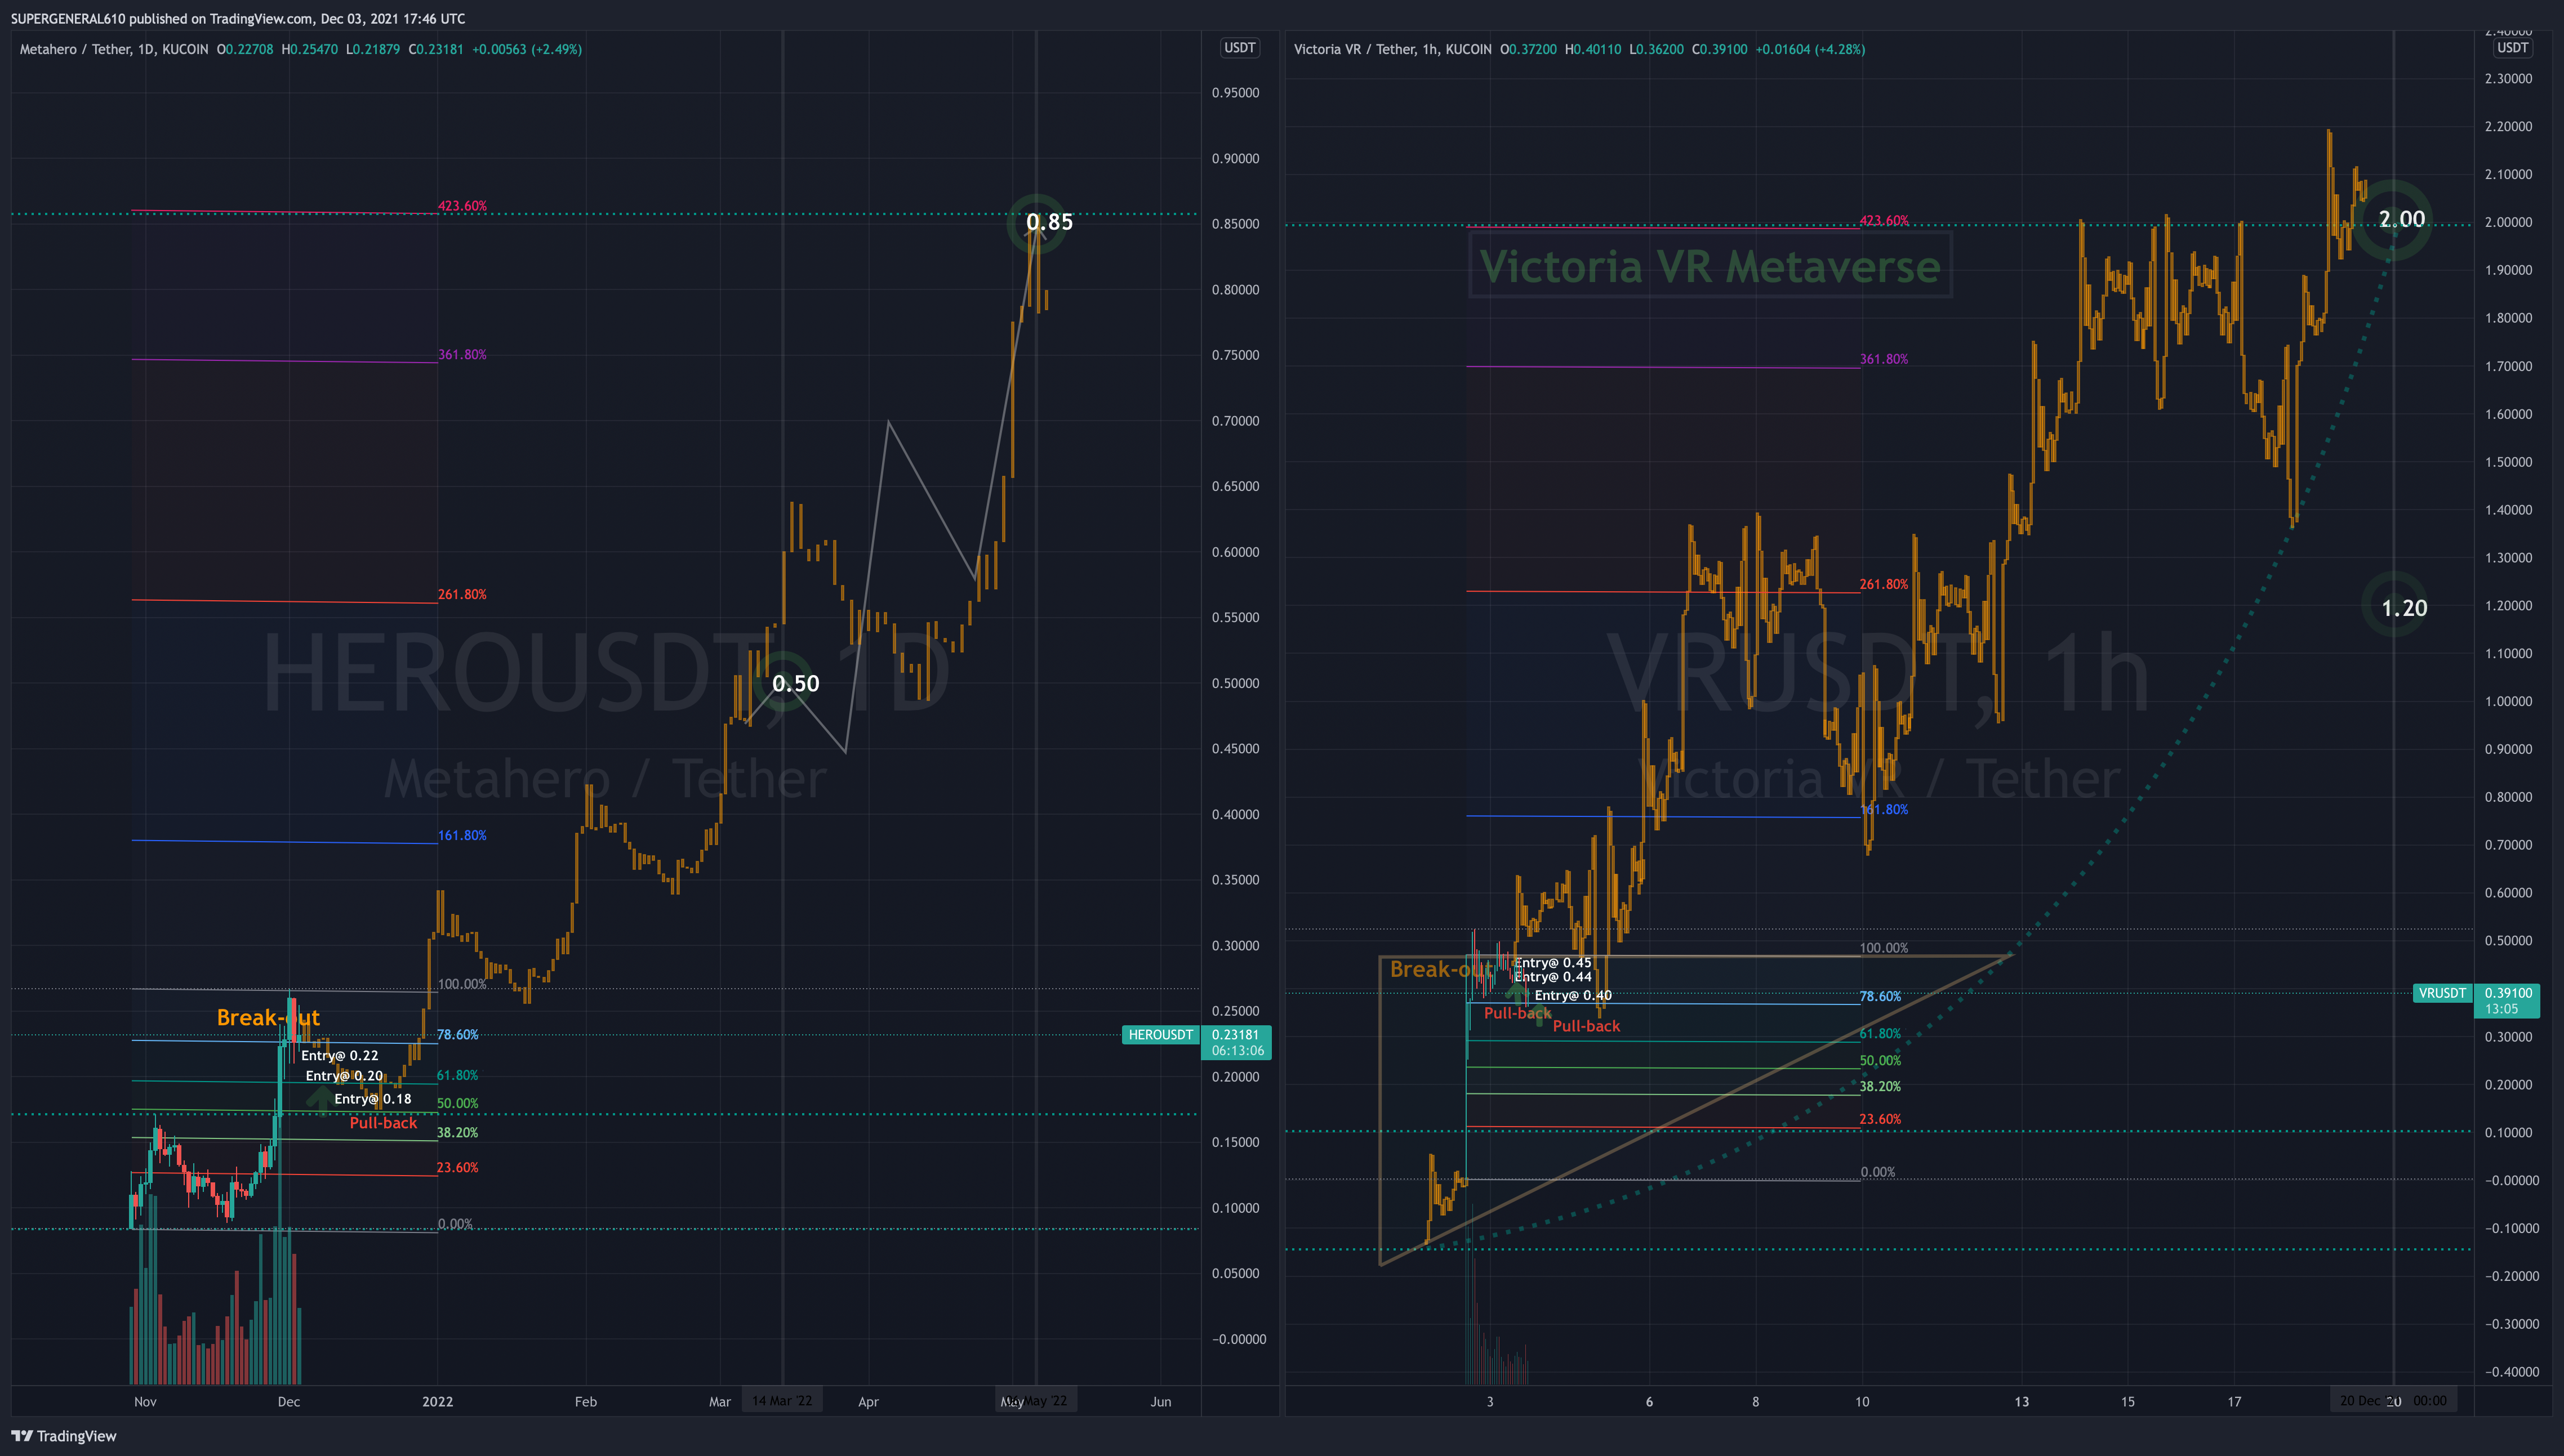Click the Break-out label on Victoria VR chart
Image resolution: width=2564 pixels, height=1456 pixels.
(x=1441, y=969)
